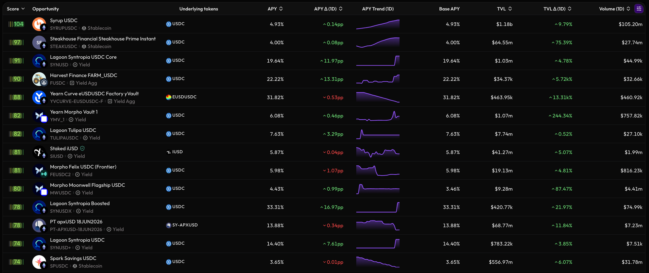Click the Morpho Felix USDC logo

[39, 171]
